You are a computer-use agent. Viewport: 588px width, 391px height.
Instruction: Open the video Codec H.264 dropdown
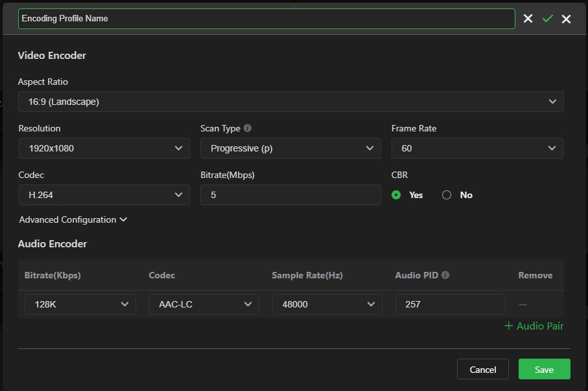(x=104, y=195)
